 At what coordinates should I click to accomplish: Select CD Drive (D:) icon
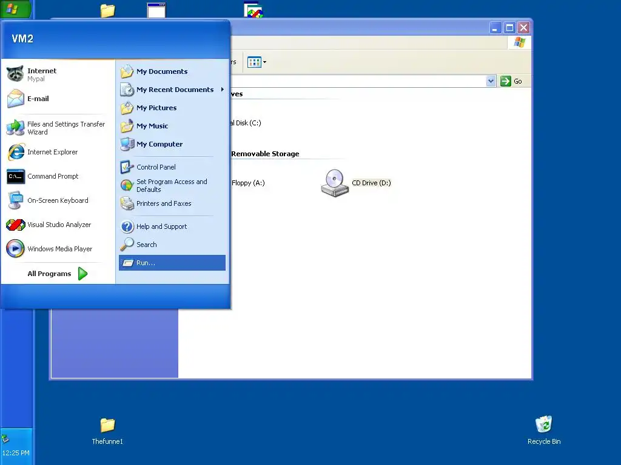tap(335, 183)
